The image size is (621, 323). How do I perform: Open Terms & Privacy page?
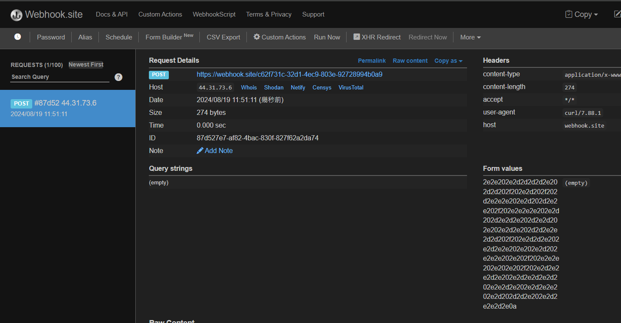point(269,14)
